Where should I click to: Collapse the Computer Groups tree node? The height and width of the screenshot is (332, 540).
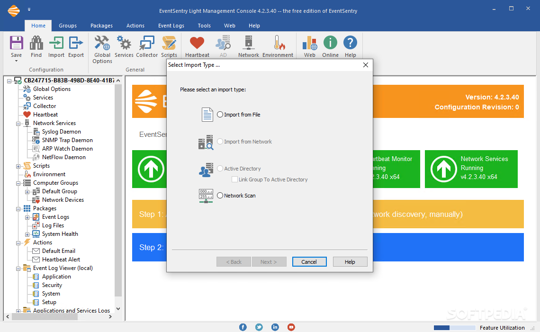pyautogui.click(x=18, y=184)
